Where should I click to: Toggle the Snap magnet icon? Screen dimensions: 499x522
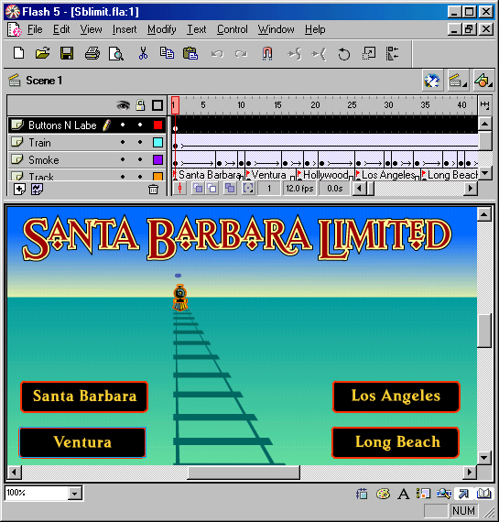267,53
